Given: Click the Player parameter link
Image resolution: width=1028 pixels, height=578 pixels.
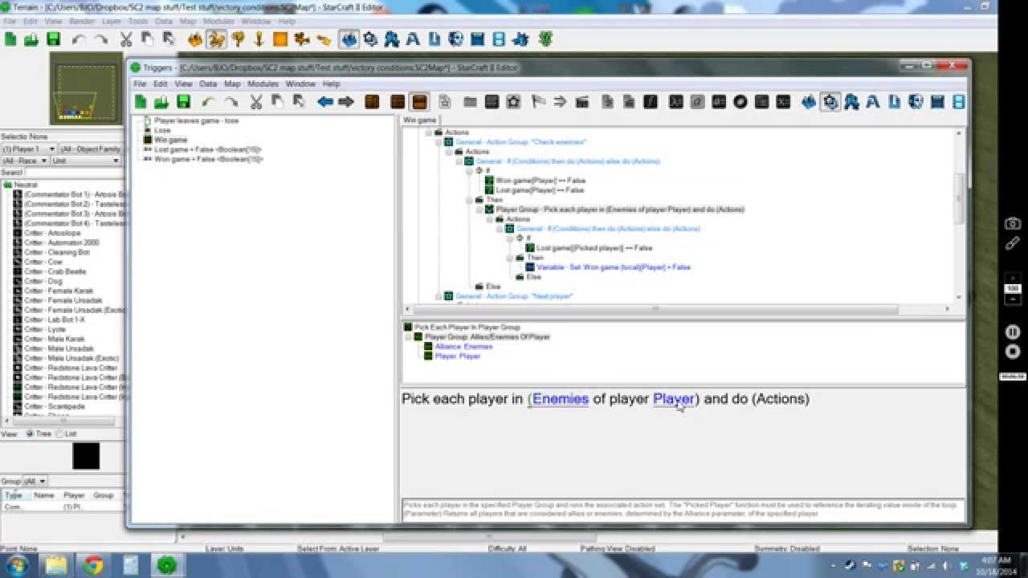Looking at the screenshot, I should click(674, 399).
